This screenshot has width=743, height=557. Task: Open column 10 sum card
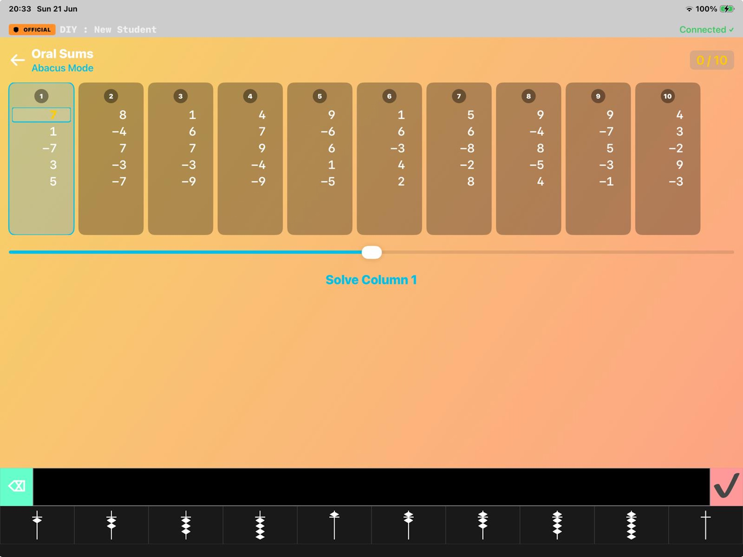[668, 158]
